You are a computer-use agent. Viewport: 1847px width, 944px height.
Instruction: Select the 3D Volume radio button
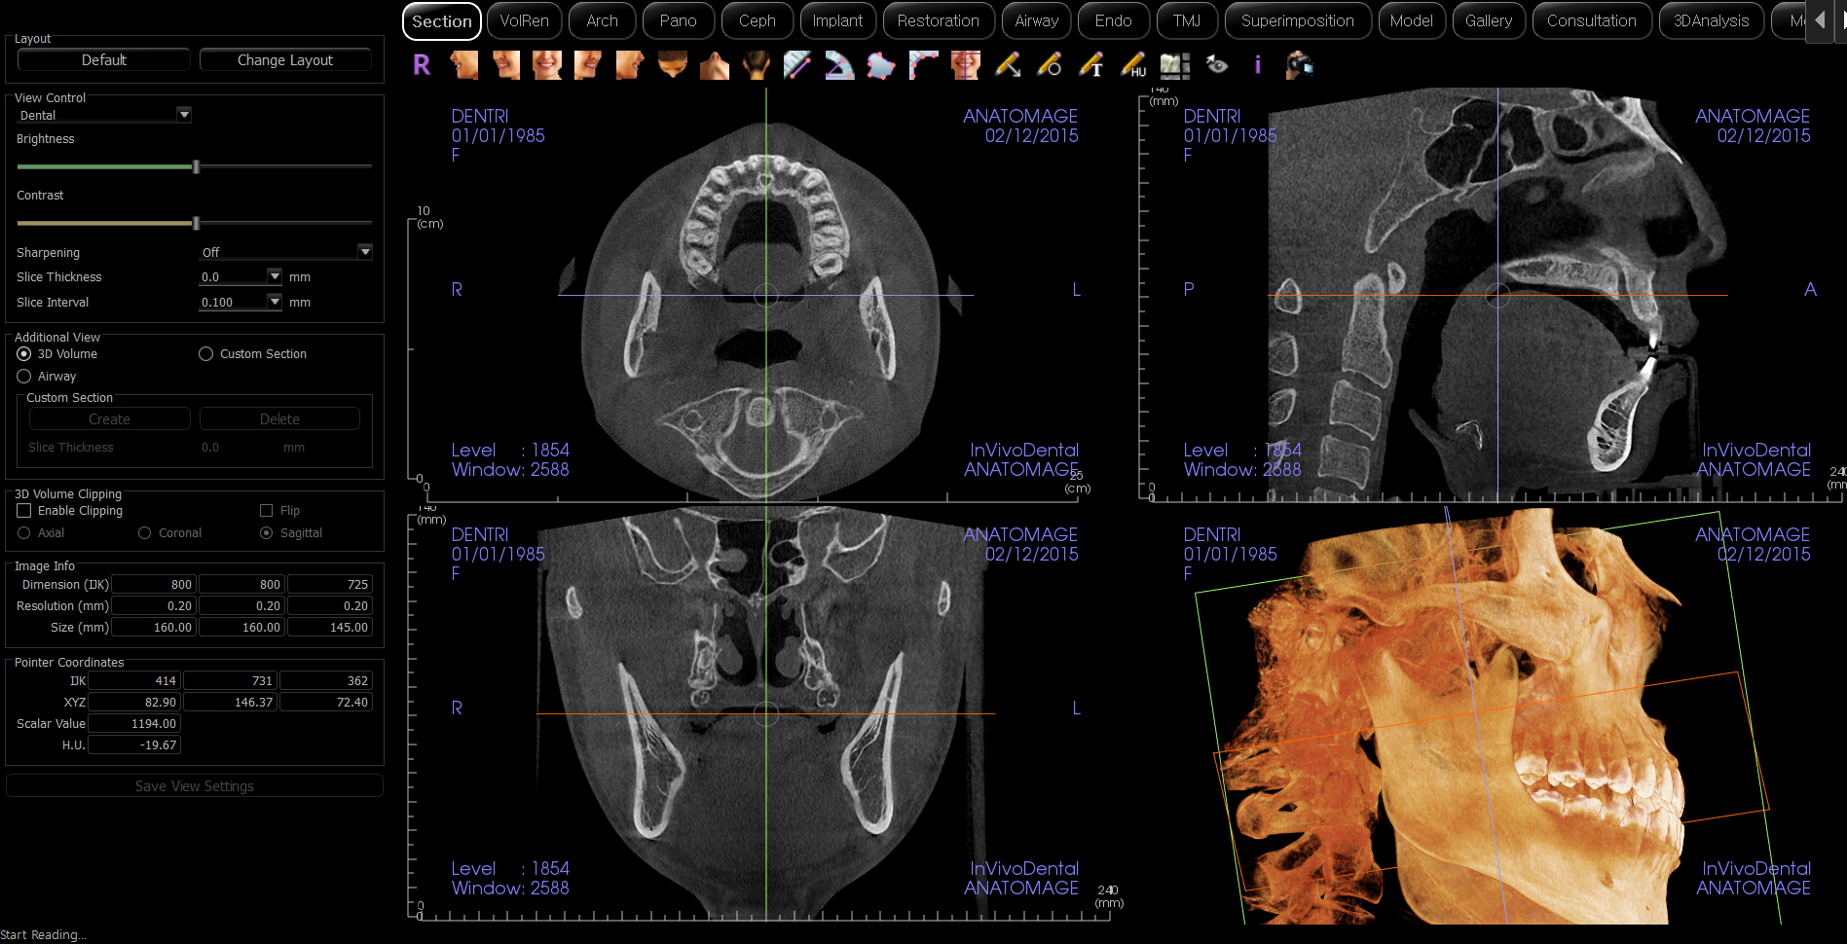coord(24,354)
